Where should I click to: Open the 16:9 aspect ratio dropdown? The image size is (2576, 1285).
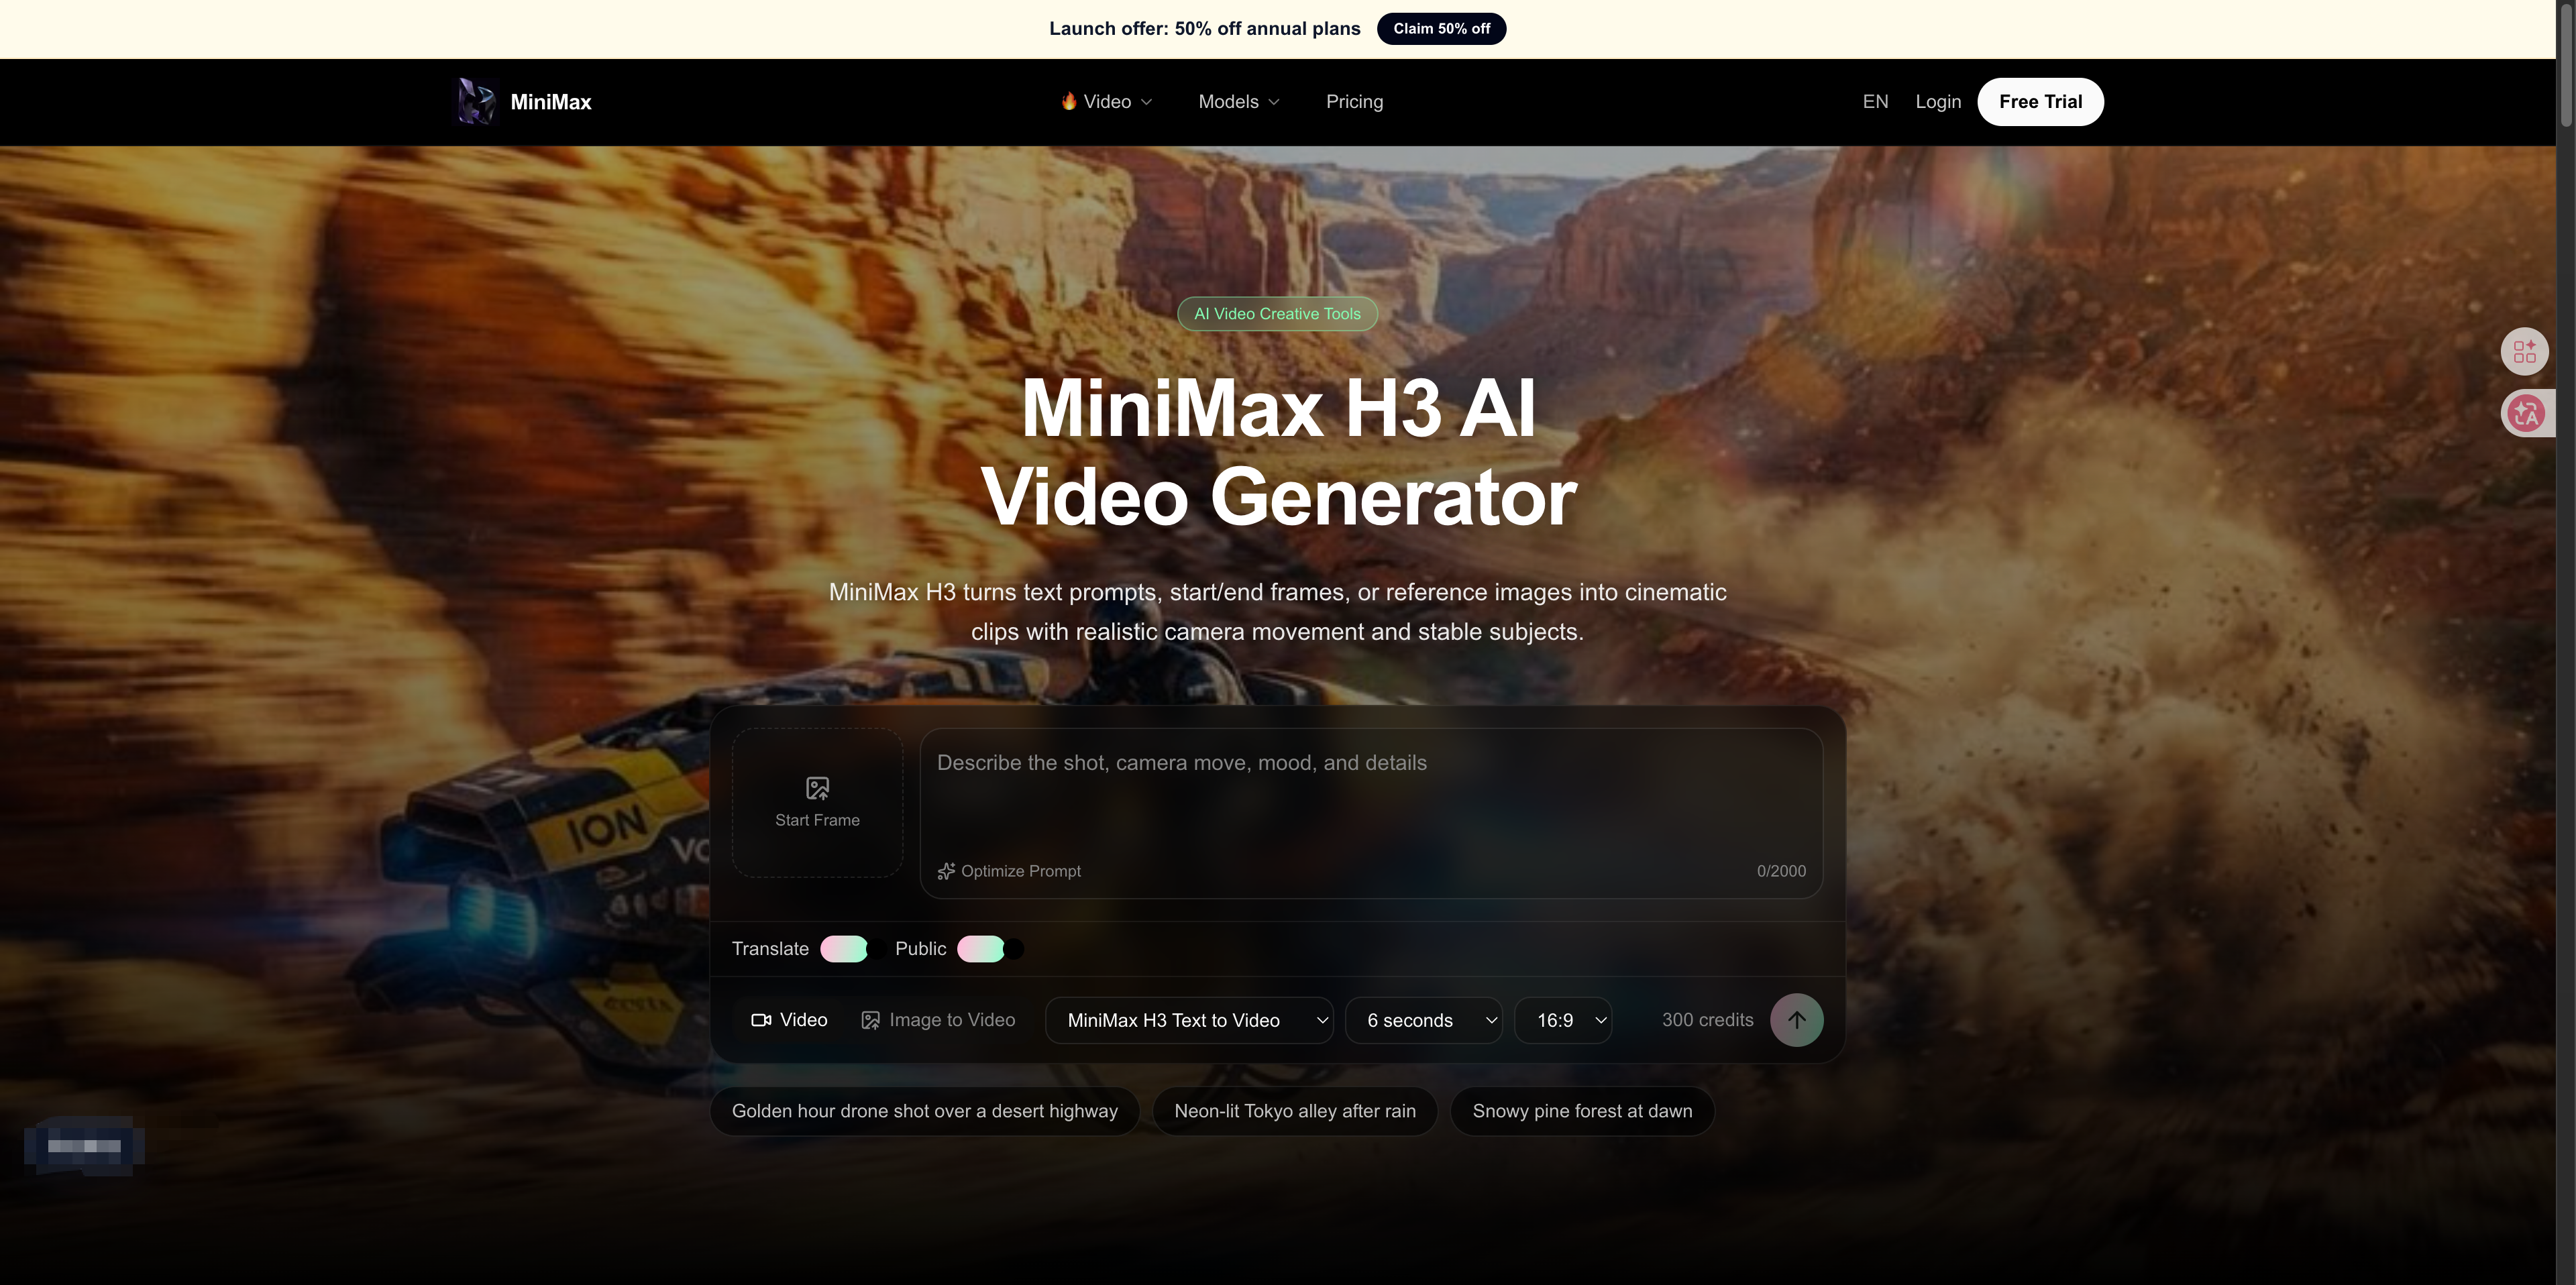click(x=1563, y=1020)
